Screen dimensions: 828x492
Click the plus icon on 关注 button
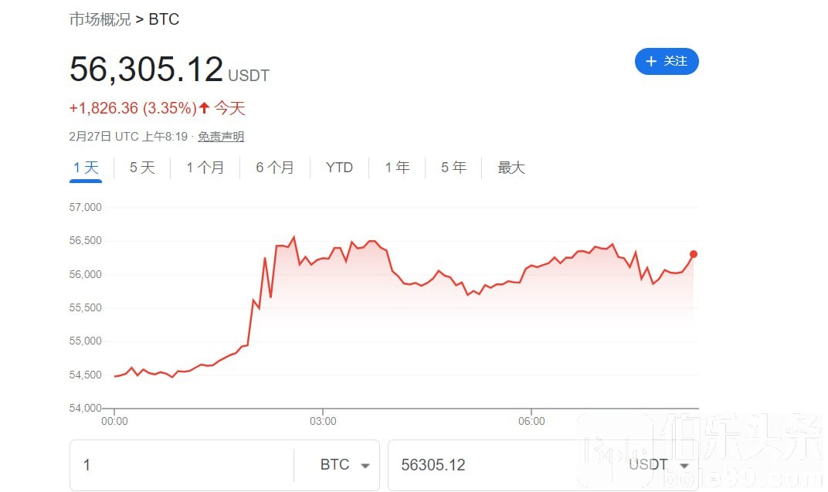[651, 61]
